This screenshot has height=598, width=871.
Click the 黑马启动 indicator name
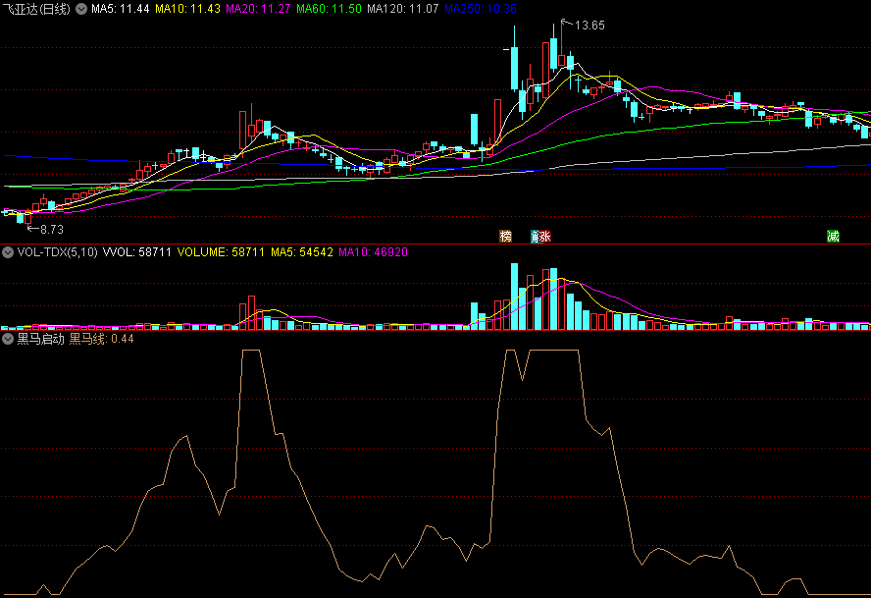coord(40,339)
